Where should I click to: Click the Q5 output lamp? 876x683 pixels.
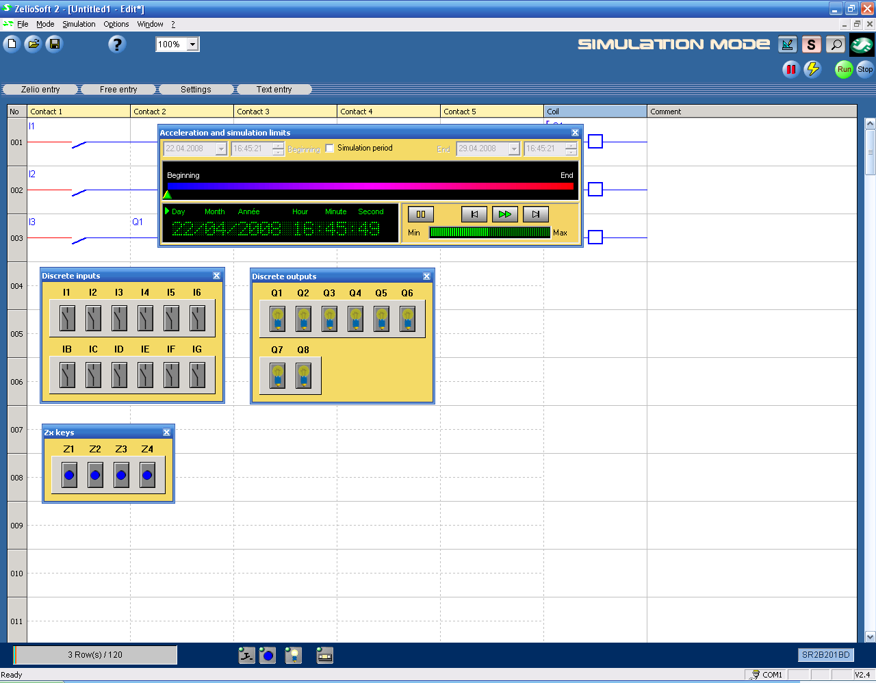coord(381,319)
